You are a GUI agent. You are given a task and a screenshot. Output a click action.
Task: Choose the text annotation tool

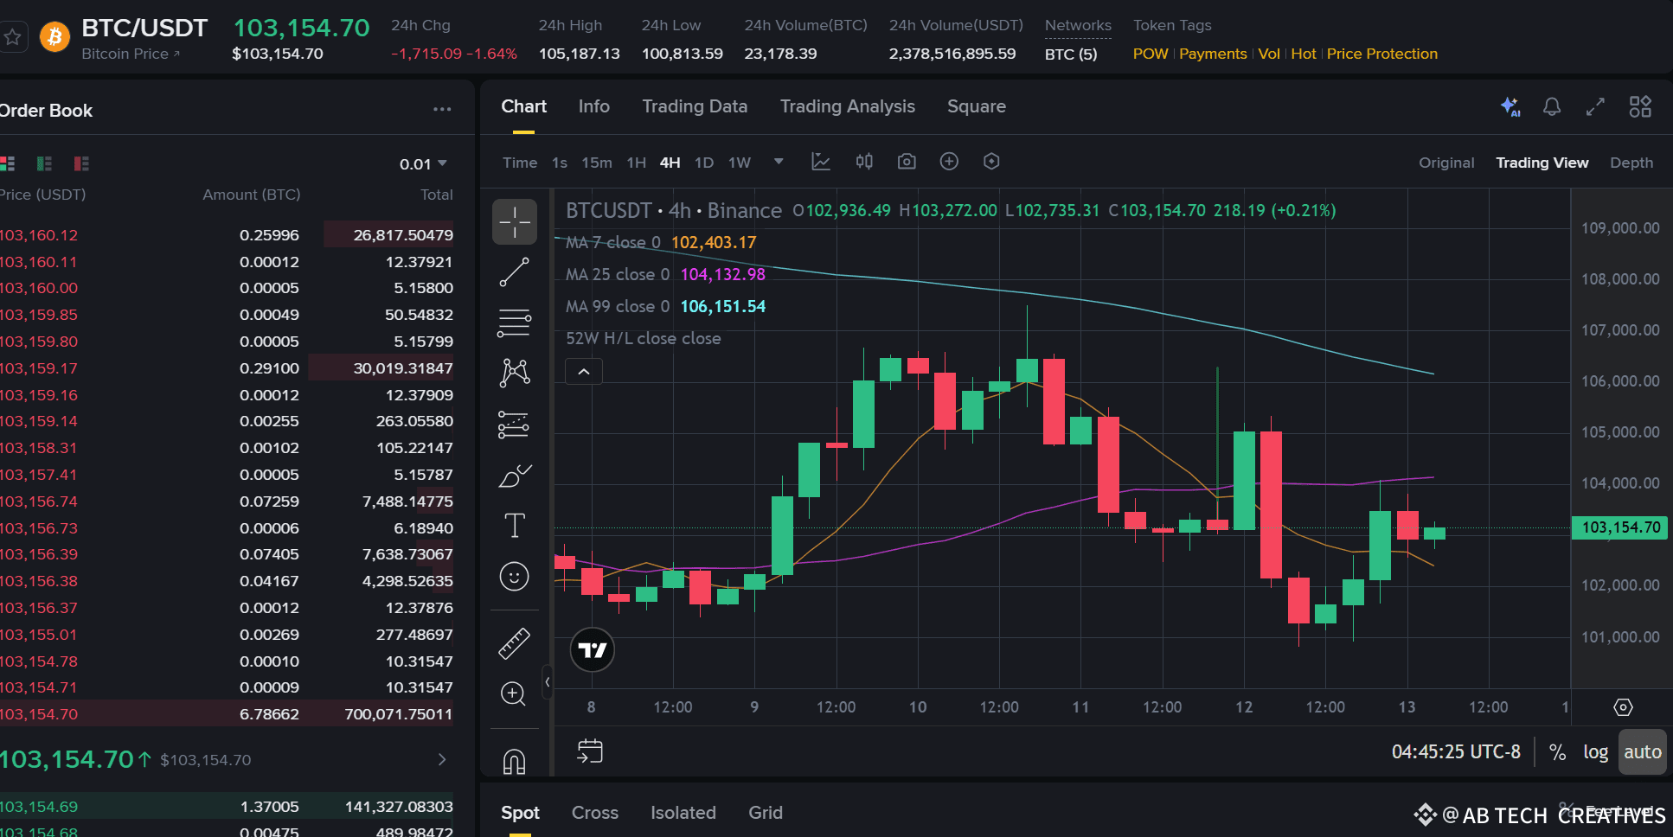(x=514, y=525)
